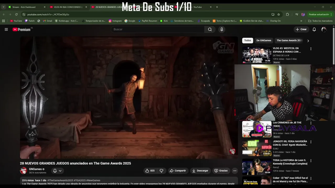Close the Stream - Kick Dashboard tab
Screen dimensions: 335x188
44,7
